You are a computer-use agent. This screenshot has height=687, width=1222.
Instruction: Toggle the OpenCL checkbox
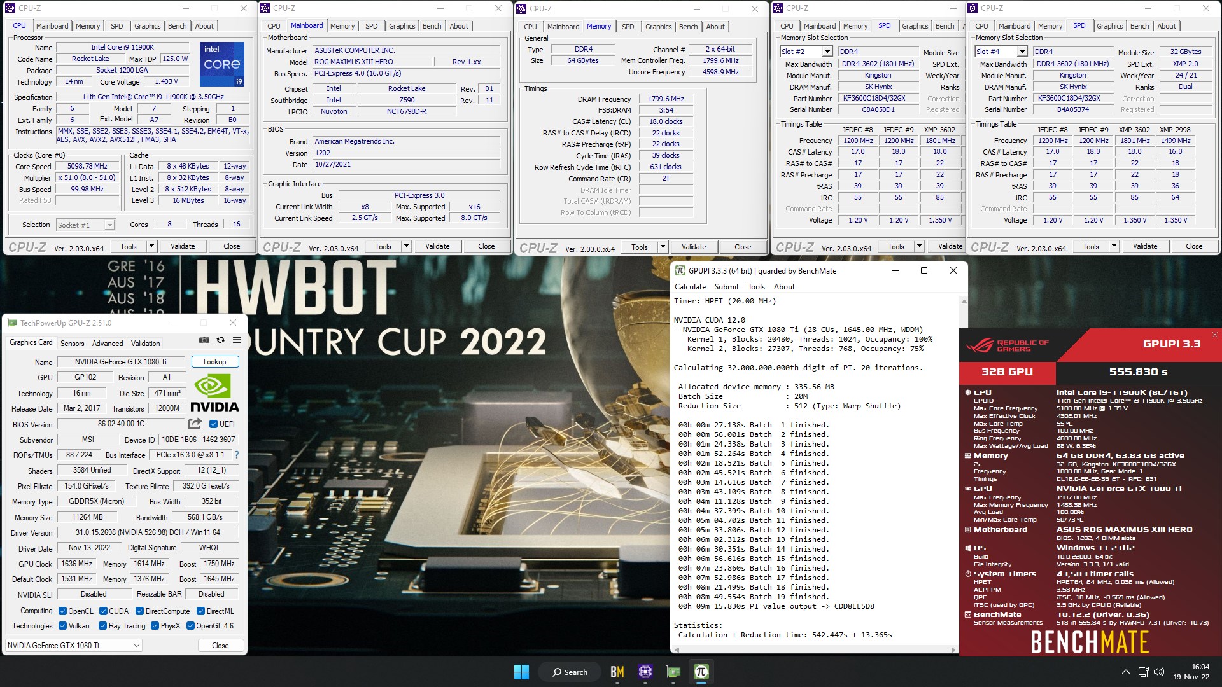coord(62,611)
